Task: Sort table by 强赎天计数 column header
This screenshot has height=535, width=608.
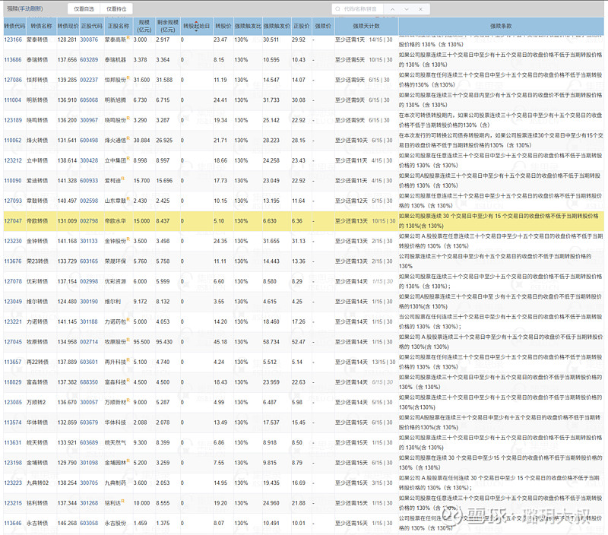Action: pyautogui.click(x=365, y=25)
